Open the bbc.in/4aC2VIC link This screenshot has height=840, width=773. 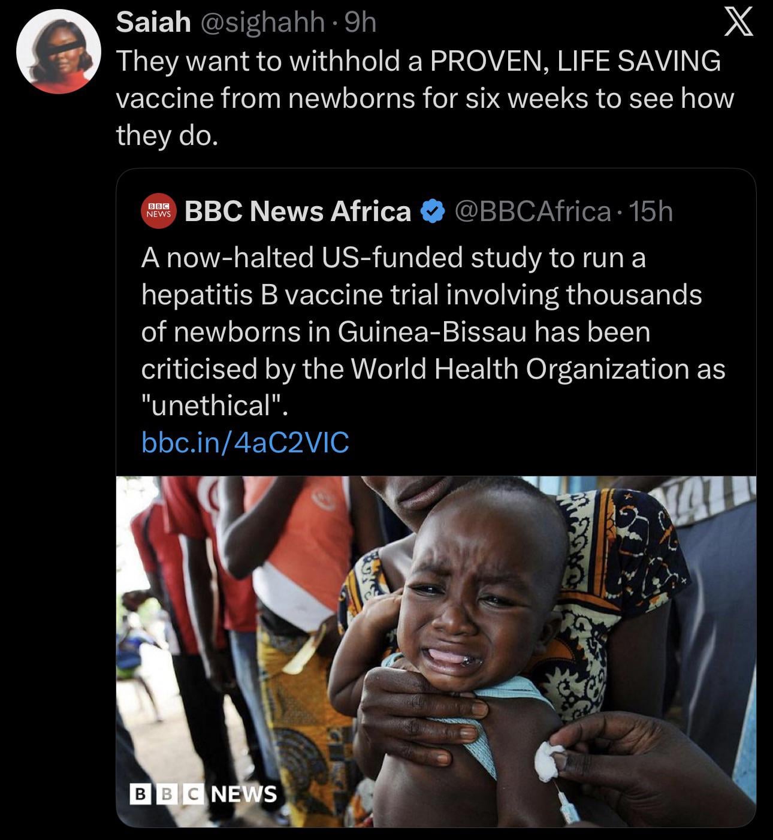pyautogui.click(x=245, y=442)
